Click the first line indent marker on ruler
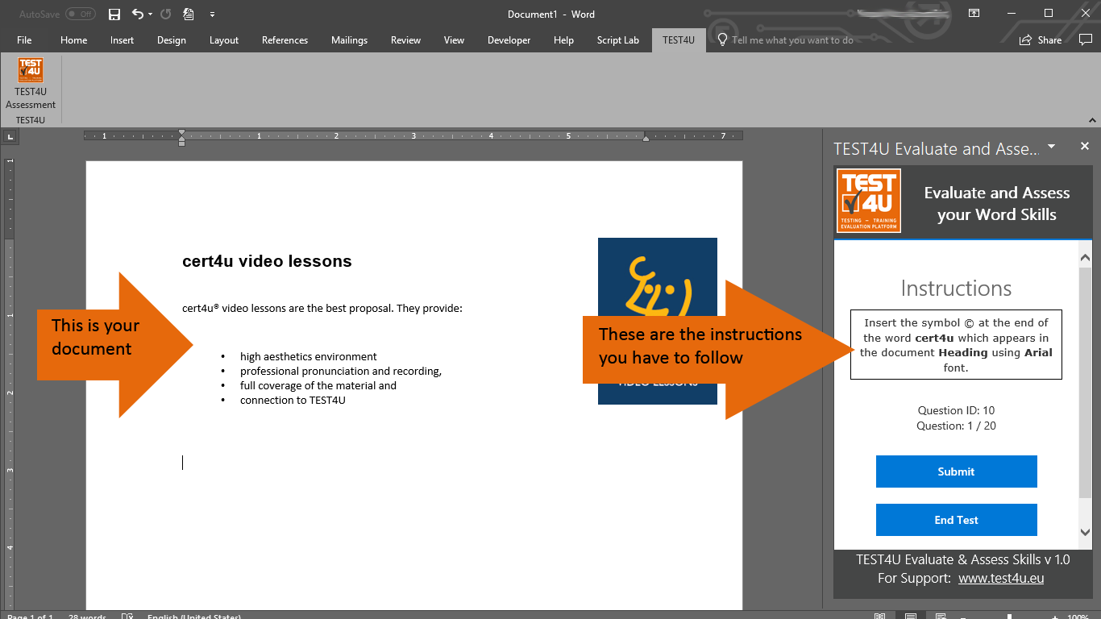 pos(182,132)
